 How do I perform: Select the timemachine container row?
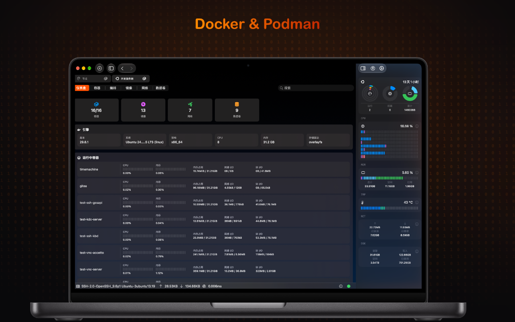coord(212,169)
